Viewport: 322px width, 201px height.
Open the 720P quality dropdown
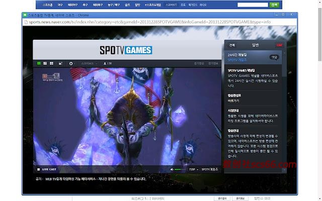click(x=193, y=169)
